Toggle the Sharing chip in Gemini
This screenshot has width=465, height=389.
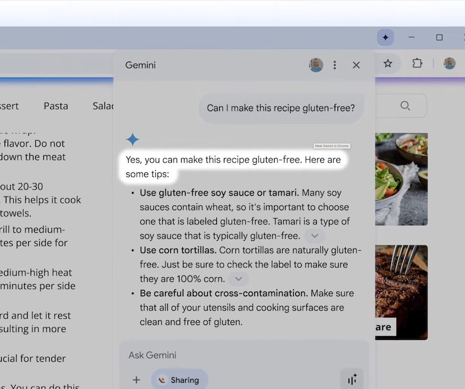click(179, 380)
